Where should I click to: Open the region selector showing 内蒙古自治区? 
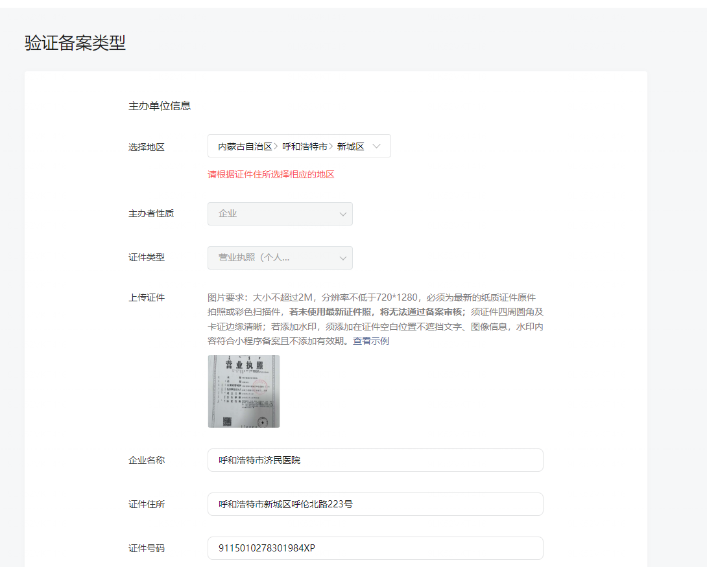point(299,146)
